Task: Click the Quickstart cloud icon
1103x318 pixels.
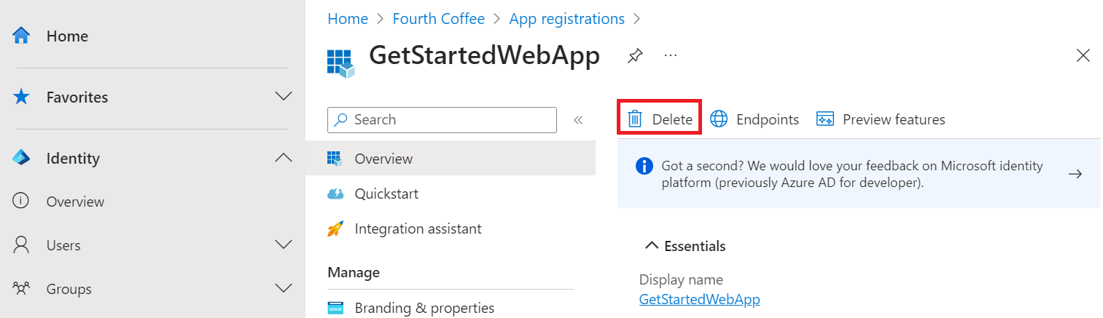Action: pyautogui.click(x=335, y=194)
